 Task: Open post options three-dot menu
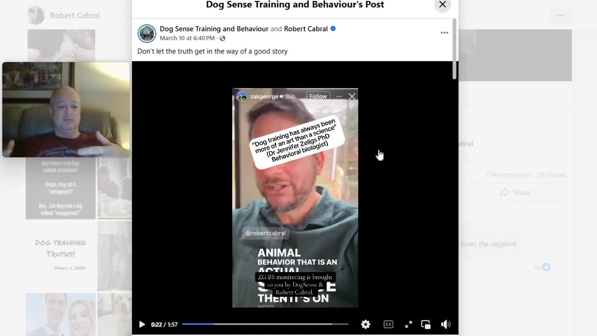[x=444, y=33]
